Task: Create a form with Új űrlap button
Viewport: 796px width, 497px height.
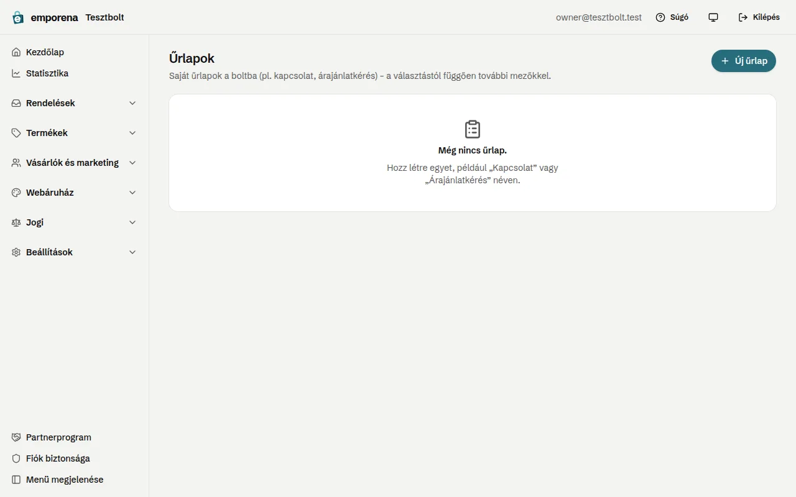Action: [x=744, y=61]
